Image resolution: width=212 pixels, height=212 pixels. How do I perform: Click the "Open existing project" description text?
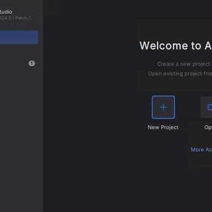[180, 74]
